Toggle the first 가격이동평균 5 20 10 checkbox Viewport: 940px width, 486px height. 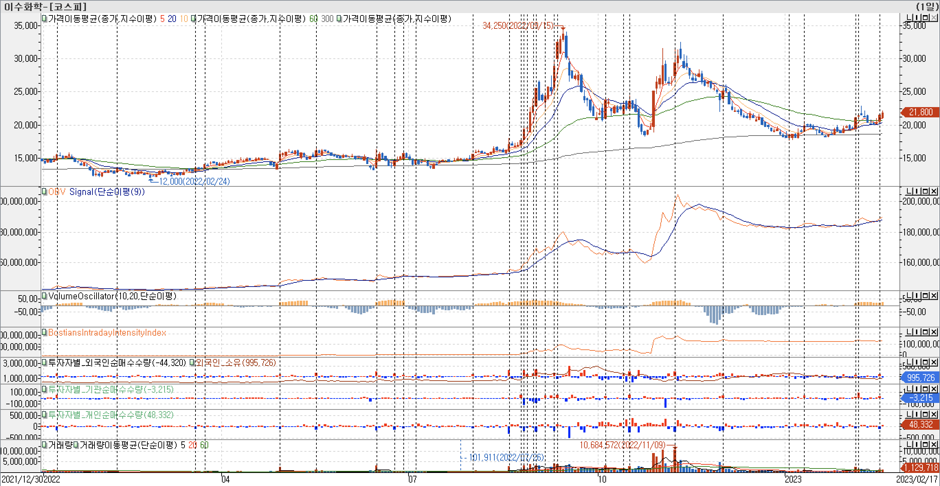(45, 19)
